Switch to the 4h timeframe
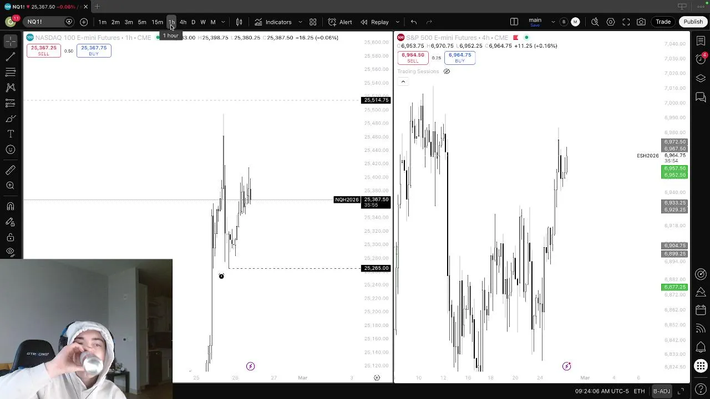 point(183,22)
